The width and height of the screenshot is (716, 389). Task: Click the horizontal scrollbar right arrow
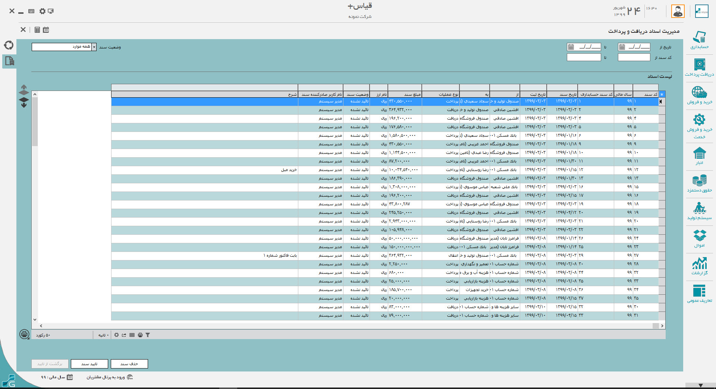tap(662, 326)
